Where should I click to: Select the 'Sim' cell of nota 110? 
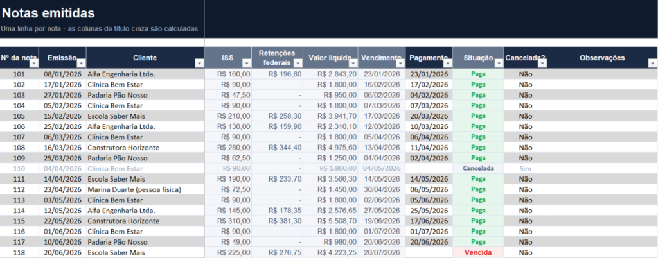(x=526, y=168)
